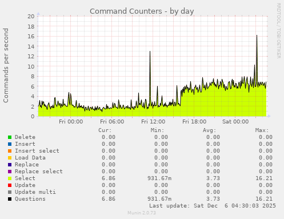This screenshot has height=219, width=284.
Task: Click Questions row current value 6.86
Action: 109,199
